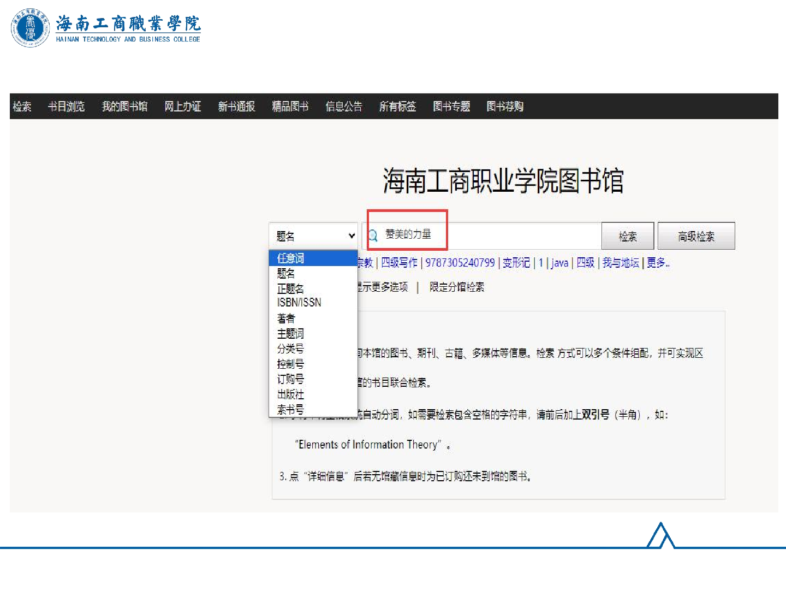This screenshot has width=786, height=590.
Task: Click the magnifier icon in search box
Action: (373, 235)
